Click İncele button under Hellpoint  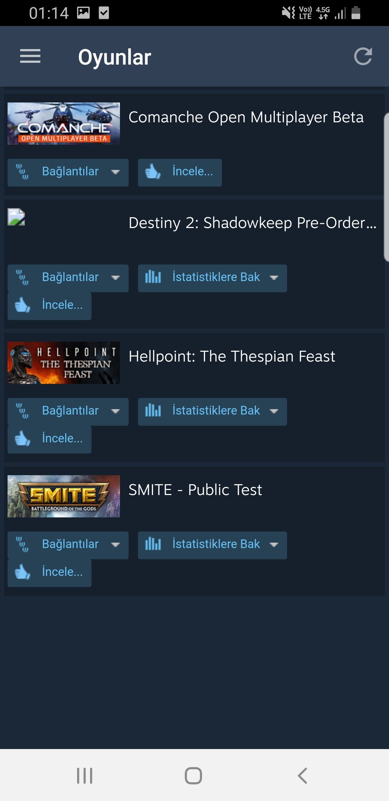(x=49, y=439)
